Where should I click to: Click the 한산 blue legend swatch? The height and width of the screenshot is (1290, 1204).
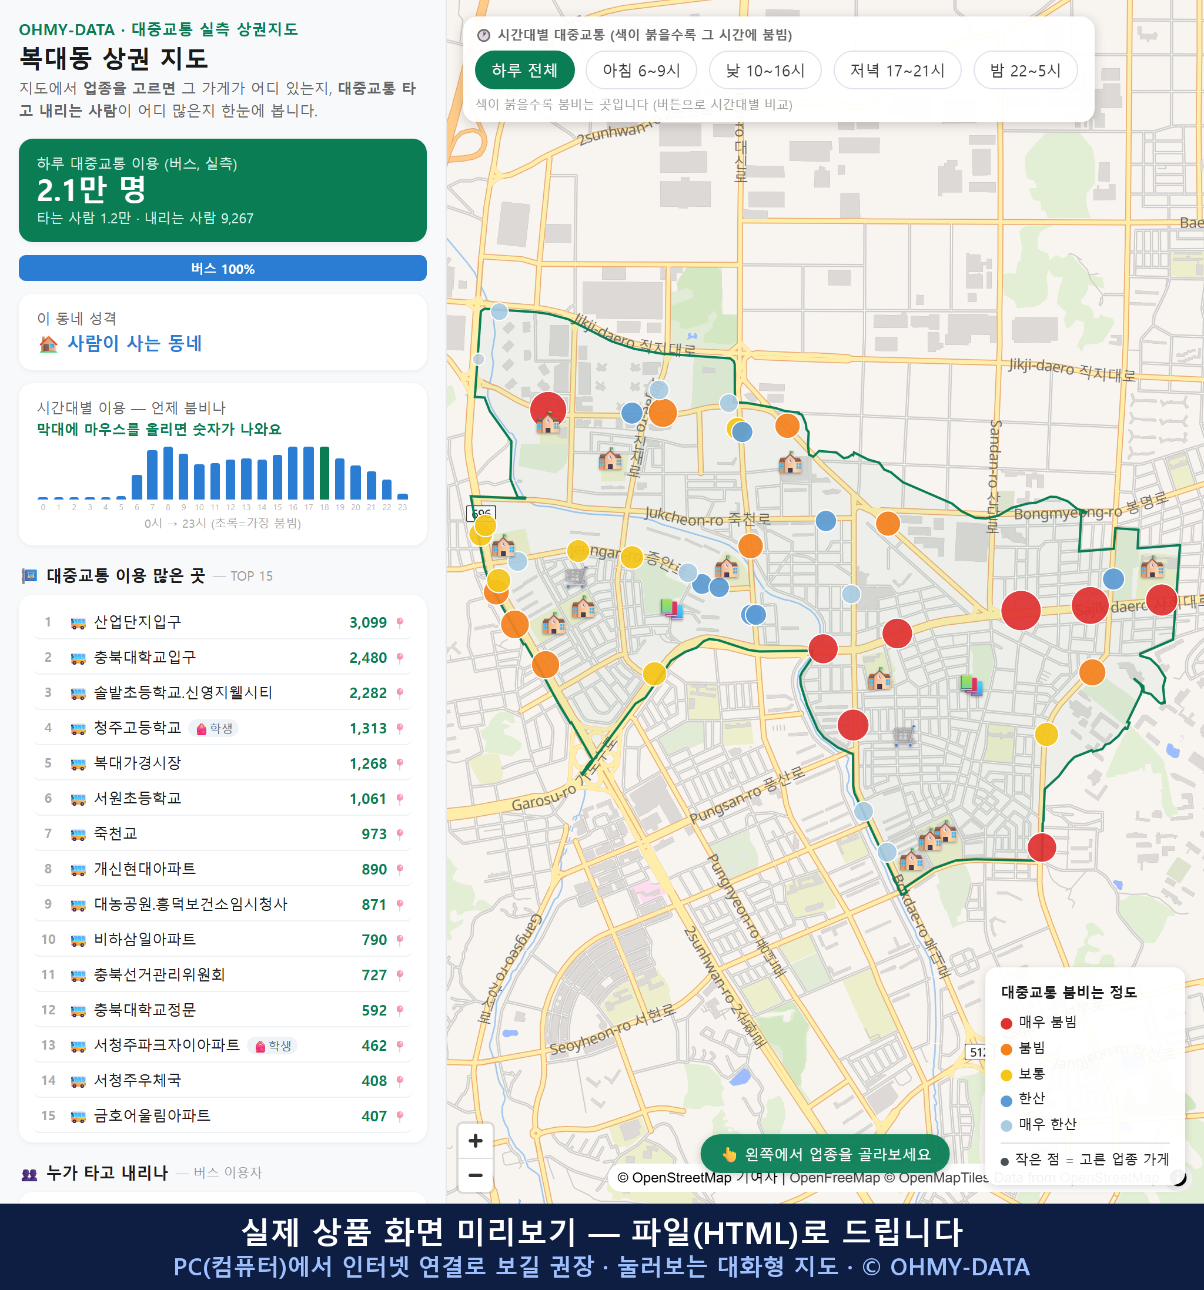pyautogui.click(x=1006, y=1101)
